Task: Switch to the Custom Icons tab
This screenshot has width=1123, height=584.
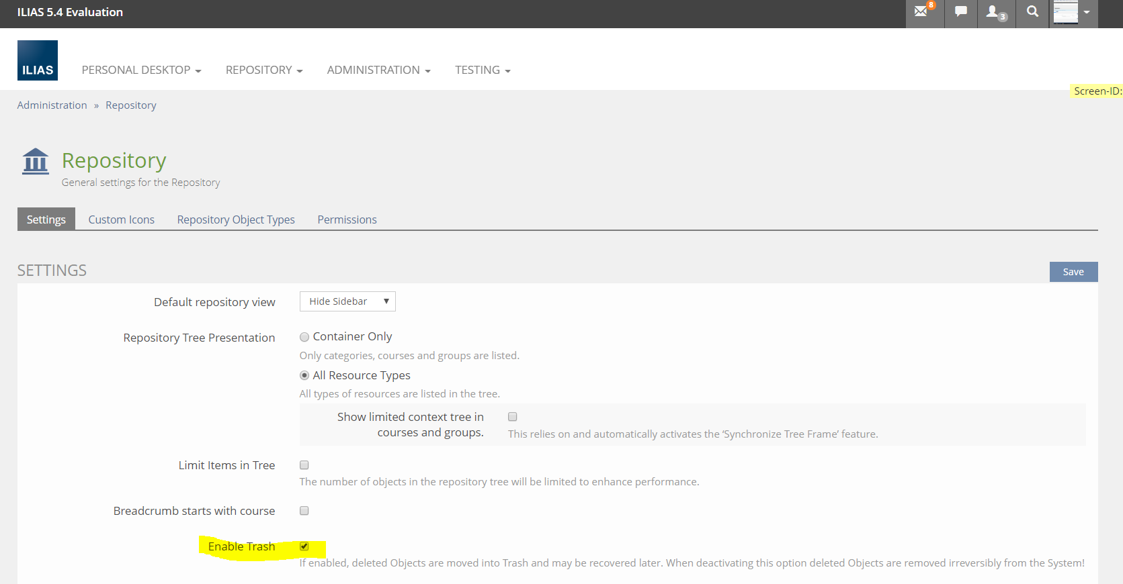Action: pyautogui.click(x=121, y=220)
